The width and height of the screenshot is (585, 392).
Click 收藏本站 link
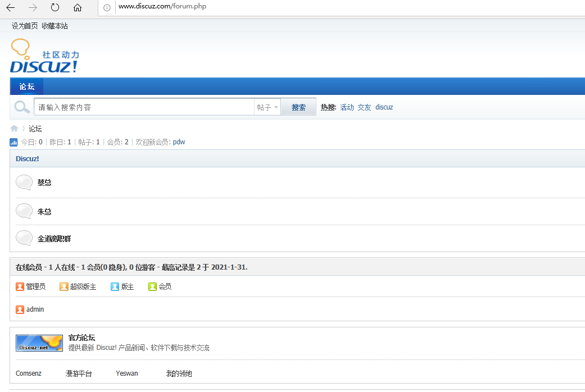tap(55, 26)
